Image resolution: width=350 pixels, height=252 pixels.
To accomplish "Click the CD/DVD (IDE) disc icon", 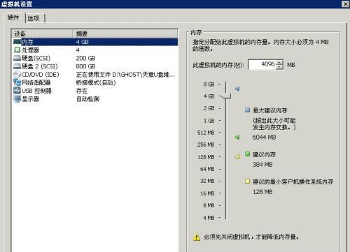I will click(17, 75).
